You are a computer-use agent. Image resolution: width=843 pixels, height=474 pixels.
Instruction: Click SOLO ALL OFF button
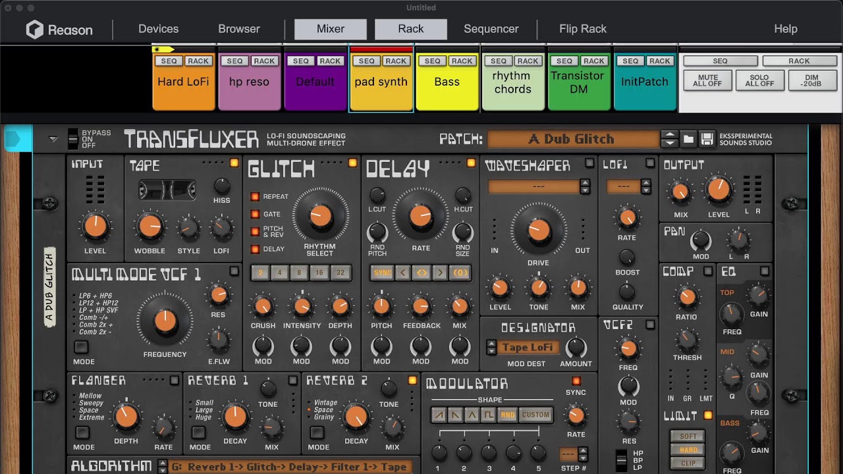(x=759, y=81)
